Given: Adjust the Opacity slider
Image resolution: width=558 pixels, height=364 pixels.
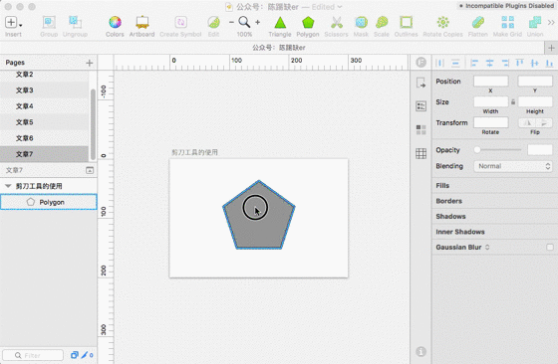Looking at the screenshot, I should (x=498, y=150).
